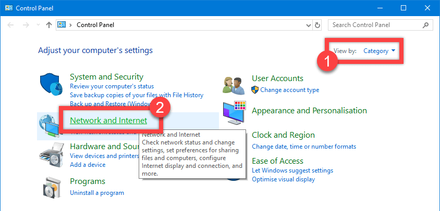The width and height of the screenshot is (440, 211).
Task: Open Review your computer's status
Action: (112, 86)
